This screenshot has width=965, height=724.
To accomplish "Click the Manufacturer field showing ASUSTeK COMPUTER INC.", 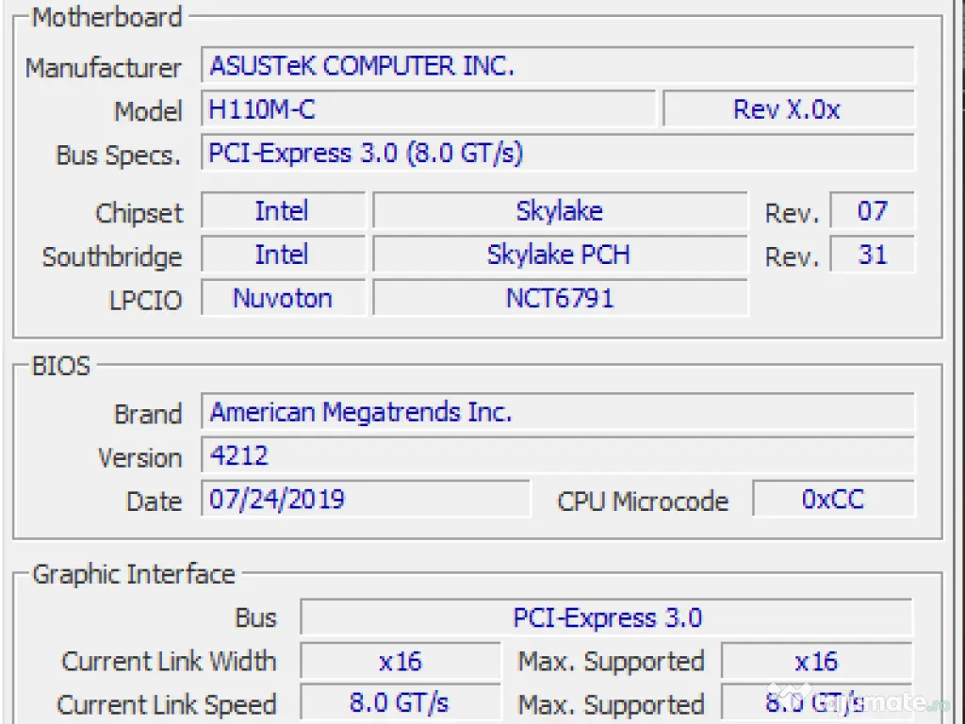I will pyautogui.click(x=556, y=67).
